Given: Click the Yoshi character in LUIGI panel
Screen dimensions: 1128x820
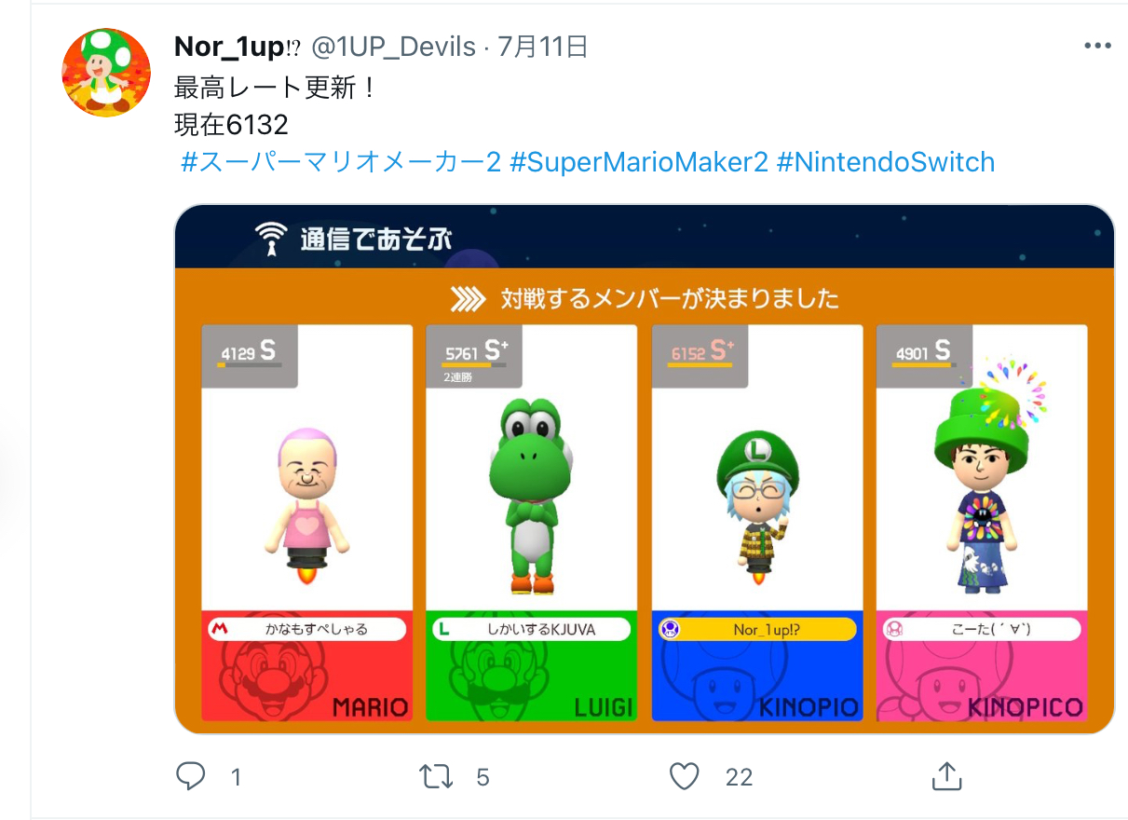Looking at the screenshot, I should coord(529,494).
